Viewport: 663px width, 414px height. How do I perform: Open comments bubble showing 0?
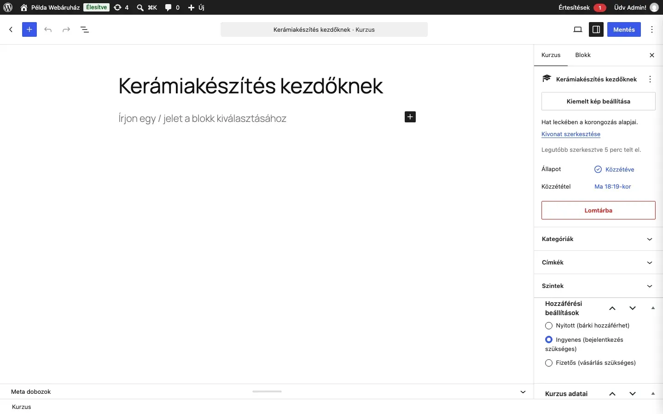pos(173,7)
